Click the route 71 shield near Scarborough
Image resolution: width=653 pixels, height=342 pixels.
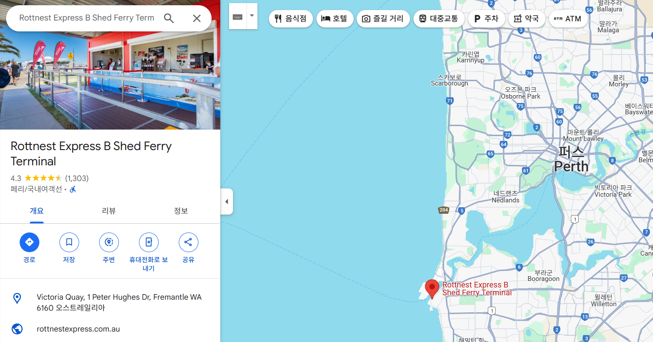(x=450, y=101)
